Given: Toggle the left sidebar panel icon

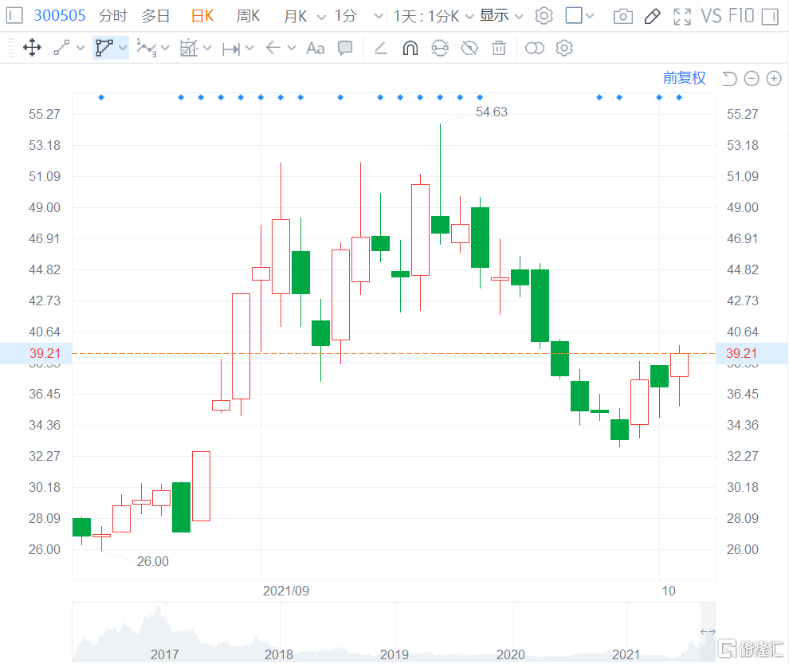Looking at the screenshot, I should (14, 16).
